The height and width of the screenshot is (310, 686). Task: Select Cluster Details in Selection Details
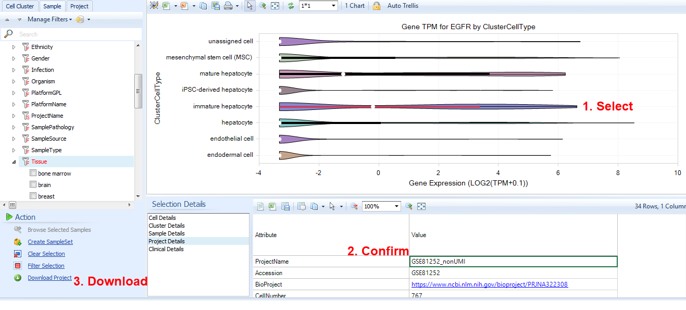[167, 226]
